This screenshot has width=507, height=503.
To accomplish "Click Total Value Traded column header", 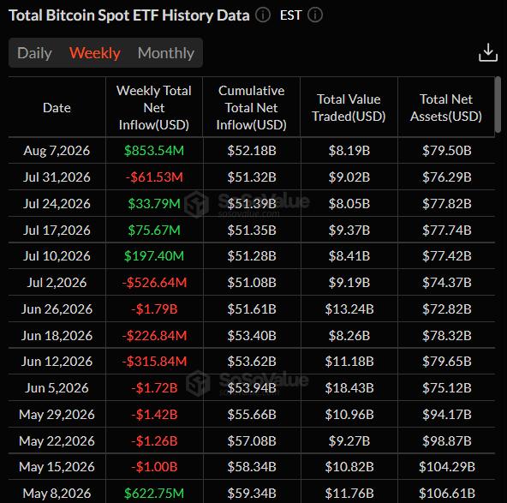I will 349,108.
